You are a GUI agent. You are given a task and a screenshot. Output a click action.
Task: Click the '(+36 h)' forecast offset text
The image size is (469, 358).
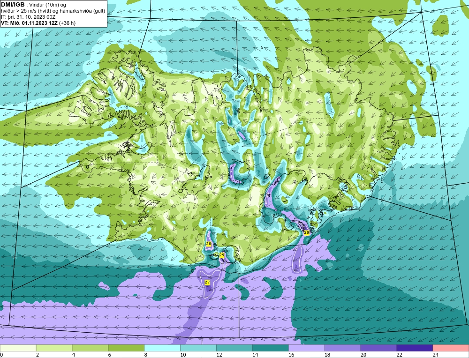[x=67, y=23]
